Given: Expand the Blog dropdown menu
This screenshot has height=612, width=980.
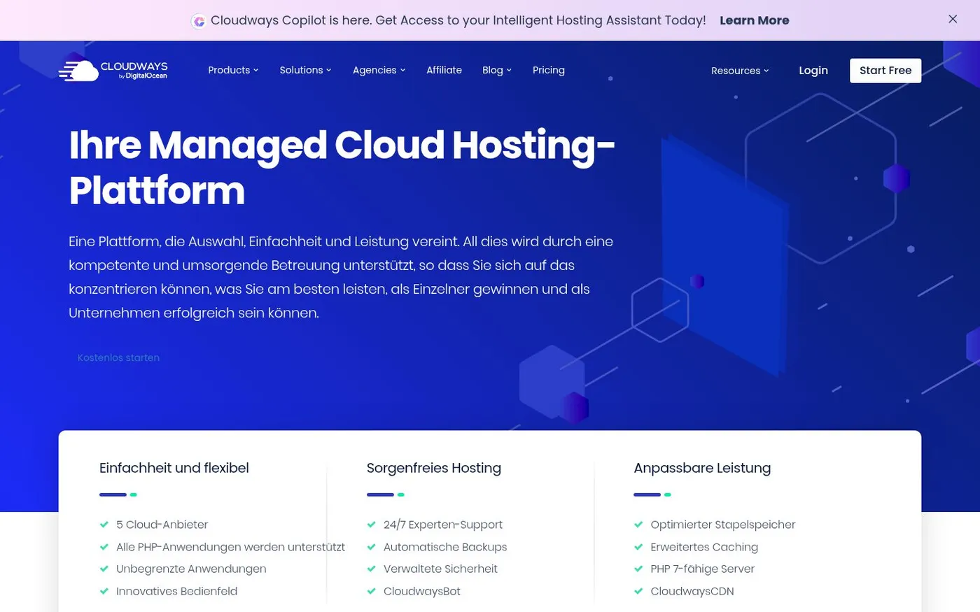Looking at the screenshot, I should click(497, 70).
